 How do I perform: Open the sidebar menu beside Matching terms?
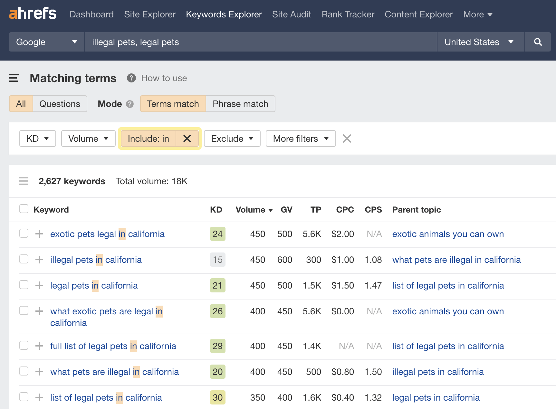coord(14,78)
